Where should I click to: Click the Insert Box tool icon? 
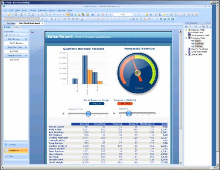tap(157, 19)
